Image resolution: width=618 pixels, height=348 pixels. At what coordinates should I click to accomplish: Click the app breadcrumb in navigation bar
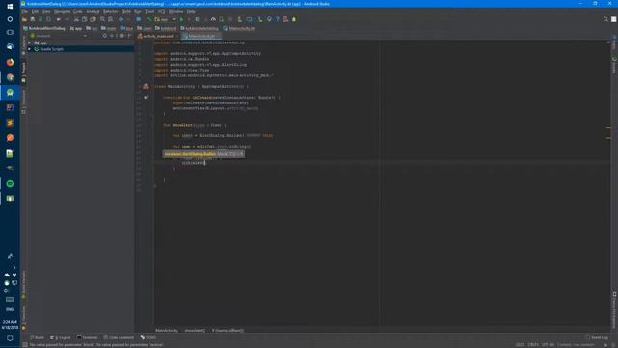(x=75, y=28)
